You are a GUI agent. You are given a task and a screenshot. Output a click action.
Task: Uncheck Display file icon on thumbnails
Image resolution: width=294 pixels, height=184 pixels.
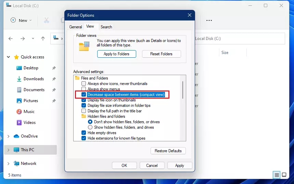[x=84, y=100]
